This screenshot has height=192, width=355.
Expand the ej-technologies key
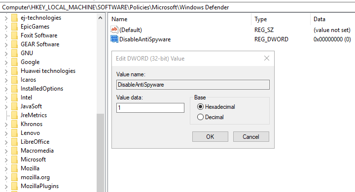[6, 18]
